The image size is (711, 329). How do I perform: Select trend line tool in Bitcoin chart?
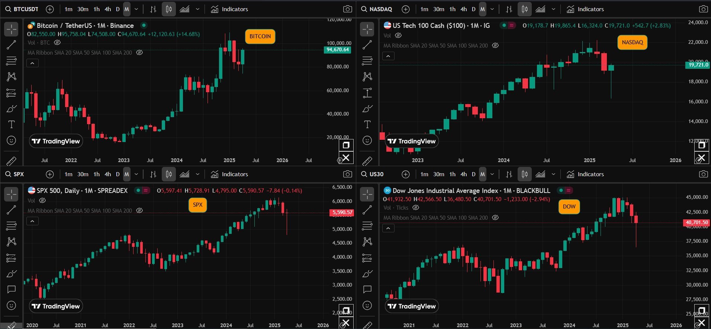(x=12, y=45)
